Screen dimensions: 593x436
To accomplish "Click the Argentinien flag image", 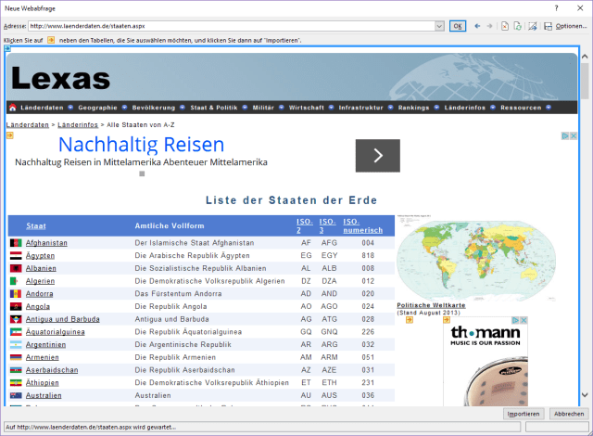I will [16, 345].
